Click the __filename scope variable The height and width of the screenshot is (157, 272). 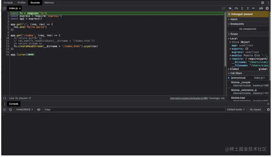click(x=250, y=66)
